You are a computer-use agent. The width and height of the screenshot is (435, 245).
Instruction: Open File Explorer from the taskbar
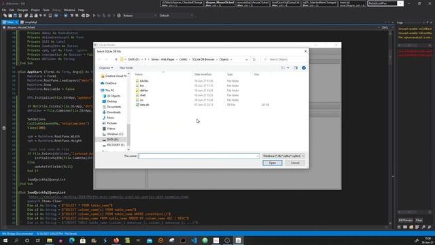tap(50, 240)
